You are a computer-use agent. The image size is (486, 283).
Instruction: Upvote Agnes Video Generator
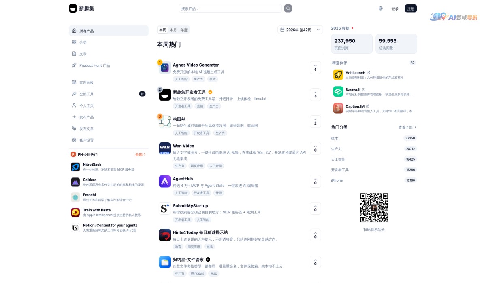(x=315, y=68)
